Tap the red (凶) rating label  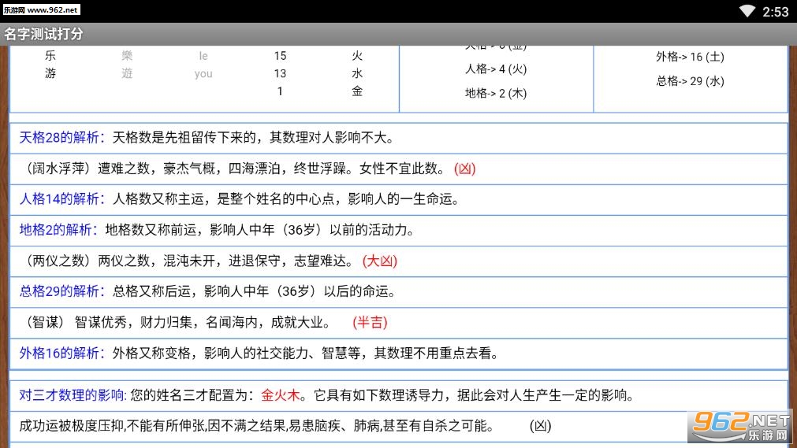[464, 168]
